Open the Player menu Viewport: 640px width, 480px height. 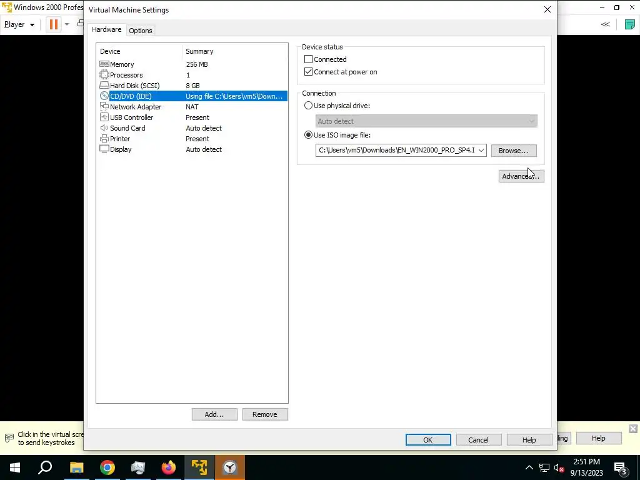click(19, 24)
